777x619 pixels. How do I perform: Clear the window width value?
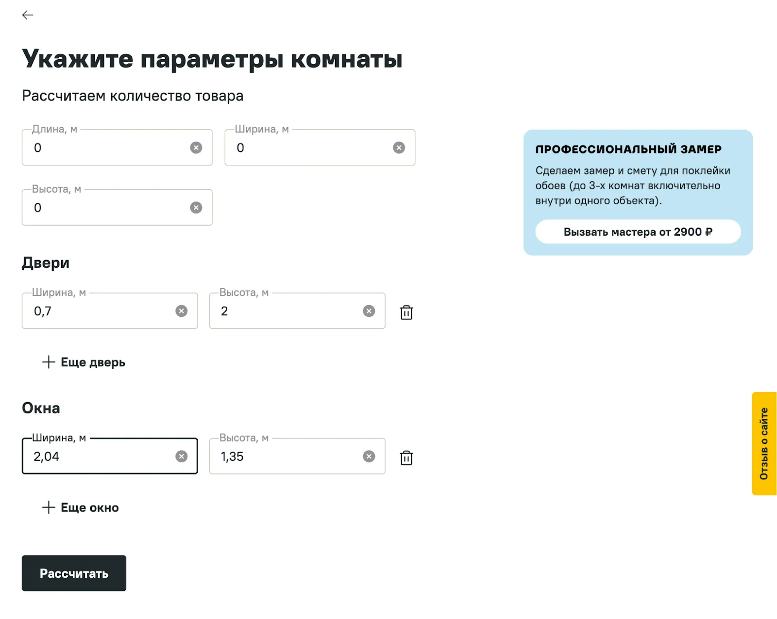[181, 456]
